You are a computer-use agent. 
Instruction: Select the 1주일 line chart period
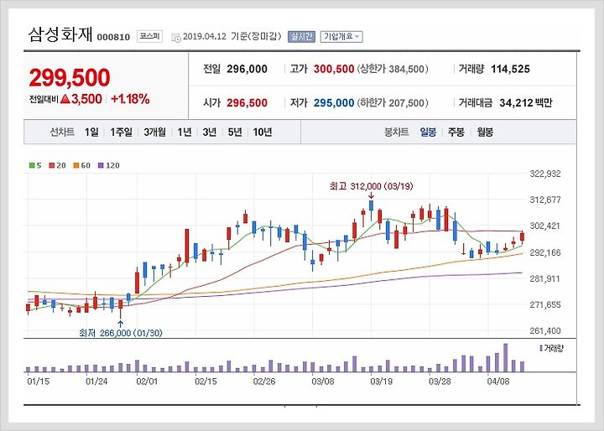pyautogui.click(x=121, y=132)
